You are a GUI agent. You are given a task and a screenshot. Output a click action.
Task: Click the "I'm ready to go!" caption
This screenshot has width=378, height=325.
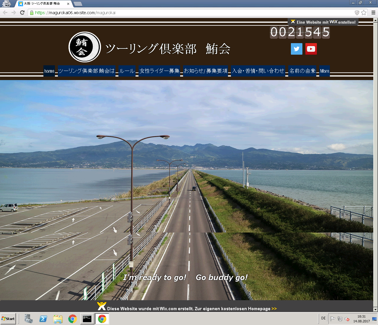click(155, 277)
